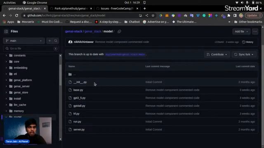The height and width of the screenshot is (148, 264).
Task: Click the sidebar scrollbar down arrow
Action: tap(60, 139)
